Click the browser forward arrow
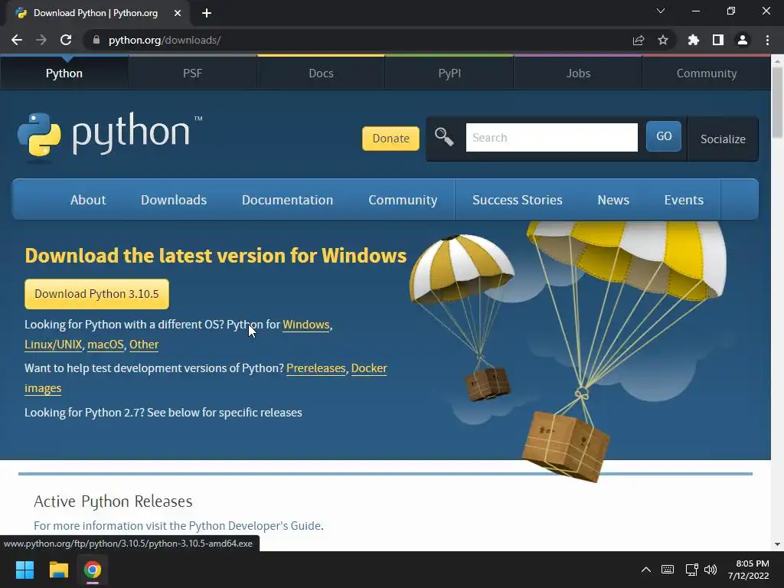The width and height of the screenshot is (784, 588). [41, 40]
